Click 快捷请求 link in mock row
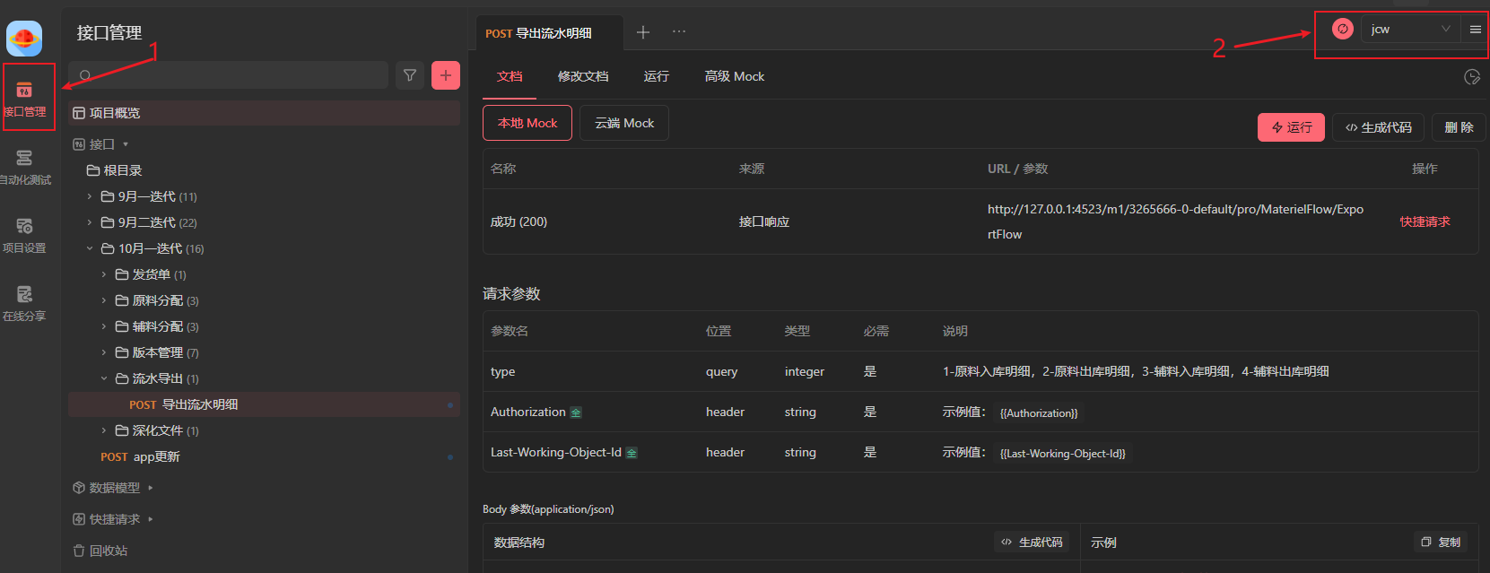The width and height of the screenshot is (1490, 573). (1425, 221)
